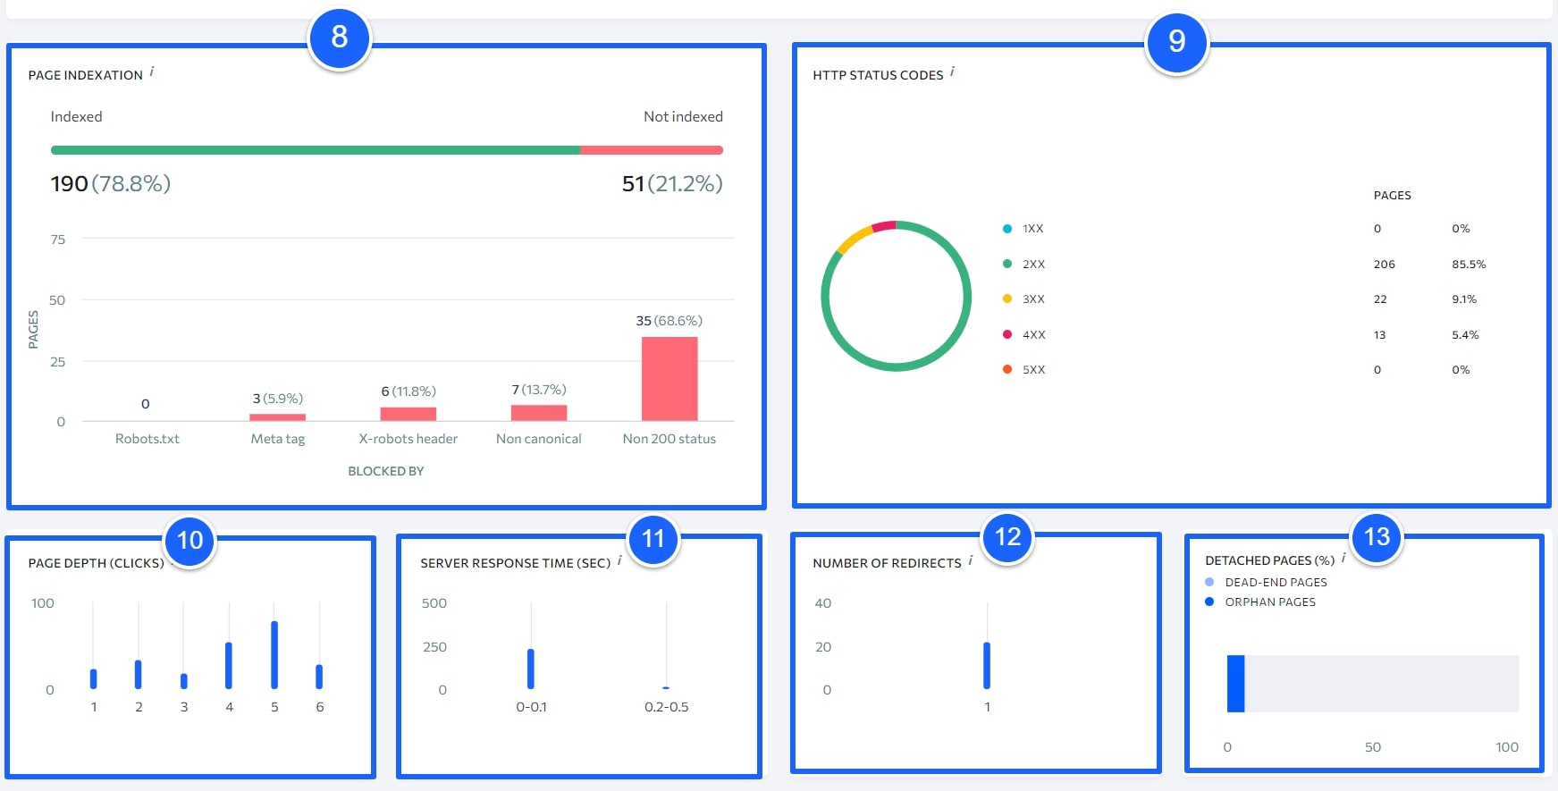Click the red 4XX legend dot
The height and width of the screenshot is (791, 1558).
click(x=1007, y=334)
